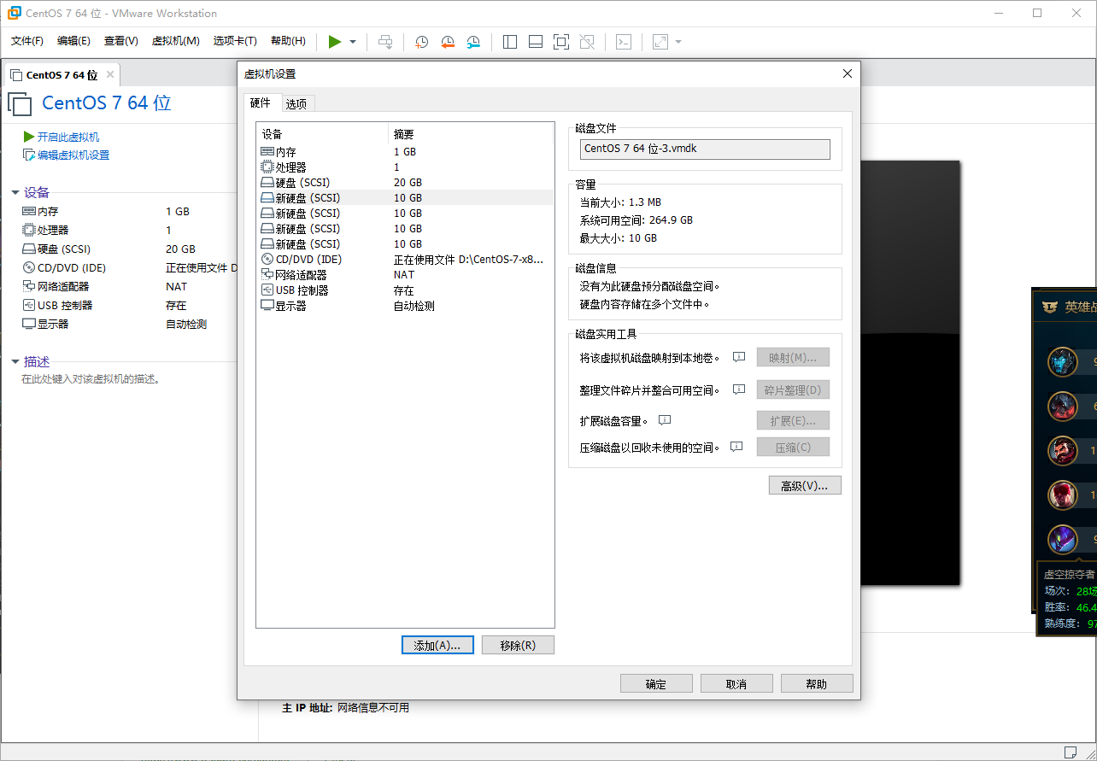Select CD/DVD (IDE) row in settings dialog

point(405,259)
